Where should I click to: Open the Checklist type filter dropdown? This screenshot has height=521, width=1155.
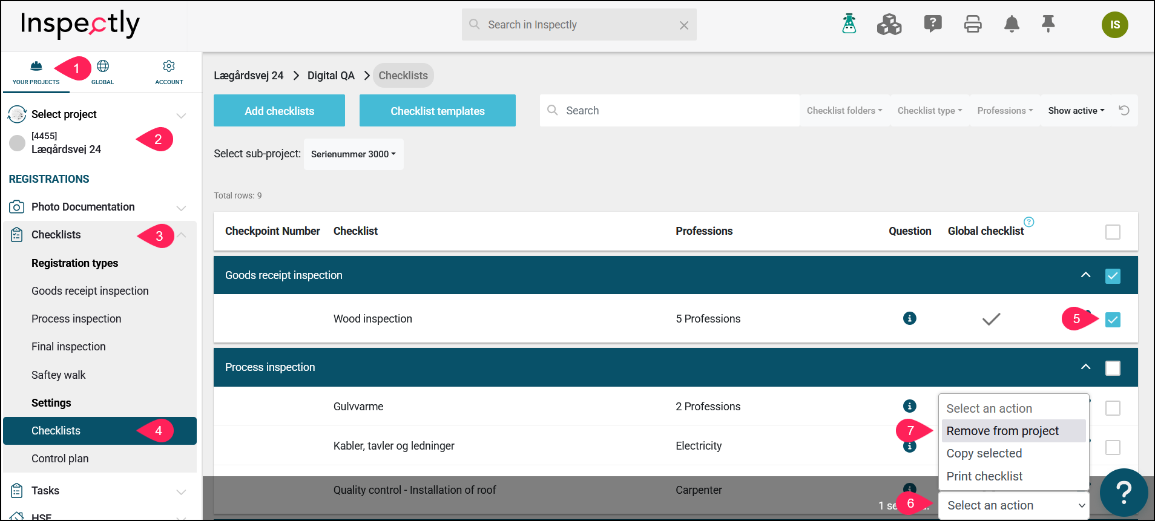pyautogui.click(x=930, y=111)
